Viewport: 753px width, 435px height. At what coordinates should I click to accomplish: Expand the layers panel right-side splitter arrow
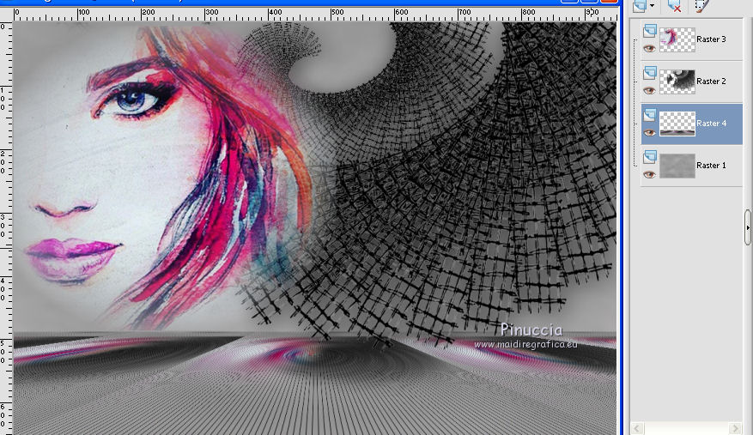pos(748,228)
